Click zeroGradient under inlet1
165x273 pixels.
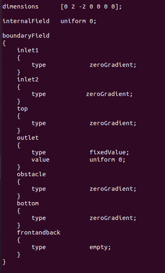[113, 65]
